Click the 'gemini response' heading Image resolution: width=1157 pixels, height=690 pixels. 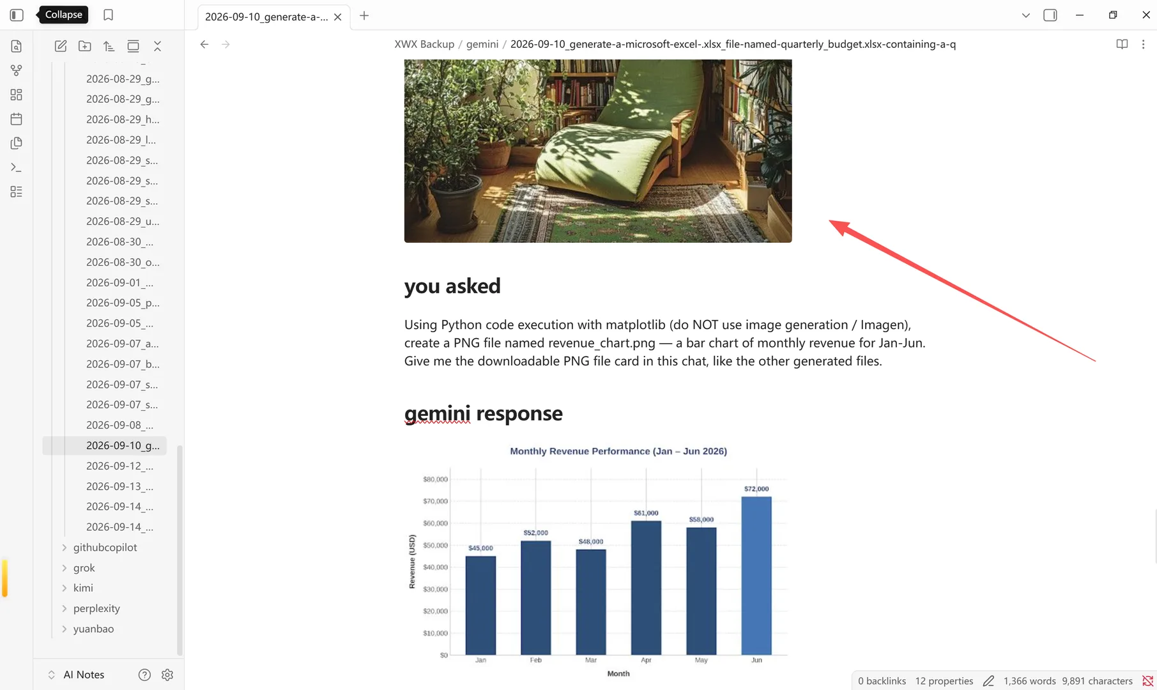(x=484, y=413)
